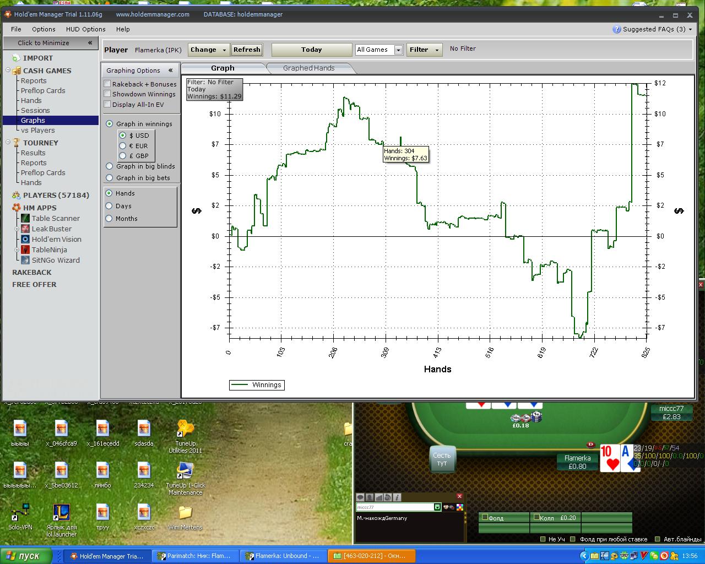Viewport: 705px width, 564px height.
Task: Open Hold'em Vision app
Action: 51,240
